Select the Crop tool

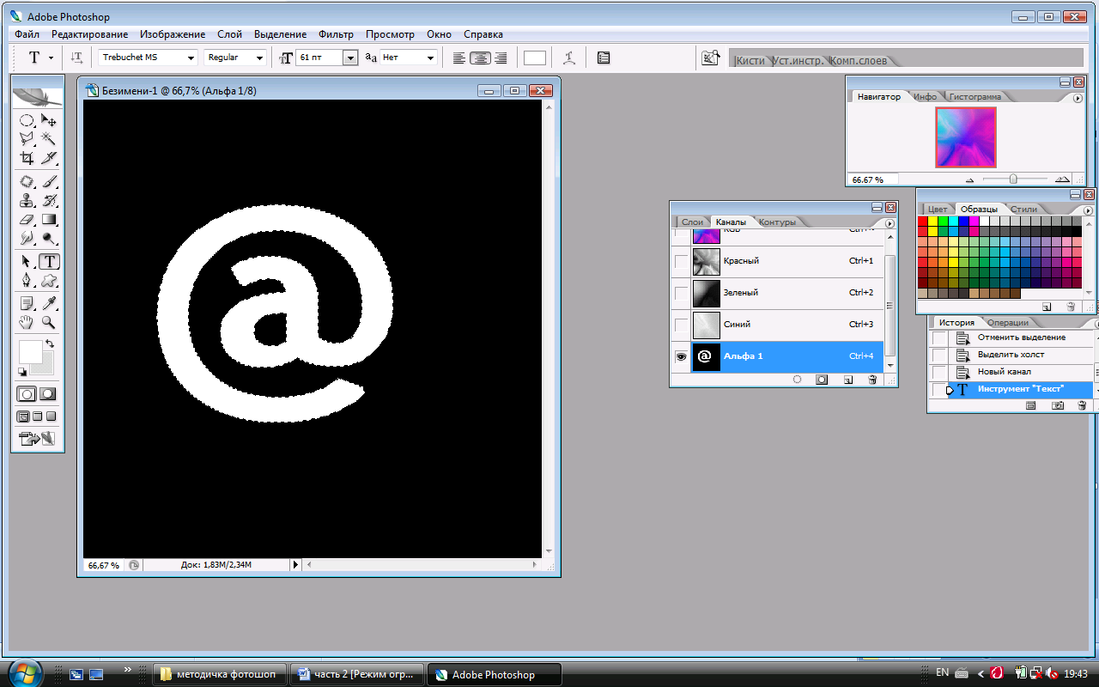[27, 158]
